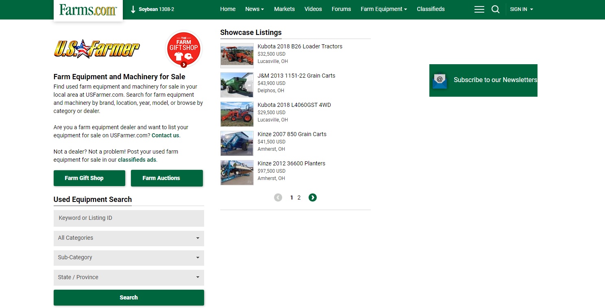Click the search magnifier icon in header
This screenshot has height=308, width=605.
coord(495,9)
